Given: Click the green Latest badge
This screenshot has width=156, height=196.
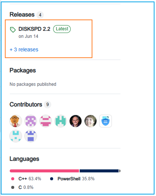Looking at the screenshot, I should (x=62, y=29).
